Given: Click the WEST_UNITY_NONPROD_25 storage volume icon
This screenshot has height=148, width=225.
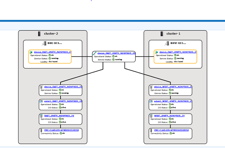Looking at the screenshot, I should (x=151, y=115).
